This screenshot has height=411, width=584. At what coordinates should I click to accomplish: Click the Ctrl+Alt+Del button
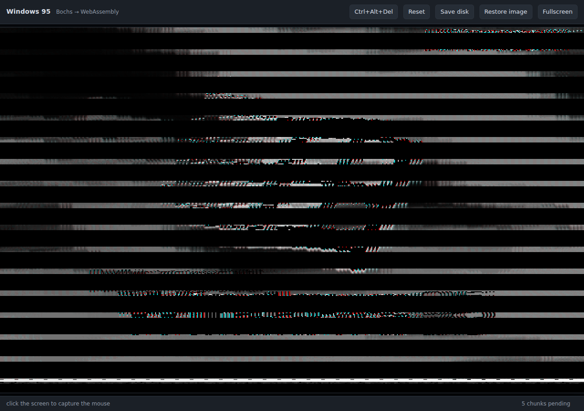click(374, 12)
